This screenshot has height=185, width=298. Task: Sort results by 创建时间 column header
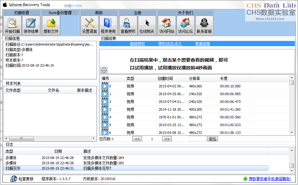pos(172,78)
